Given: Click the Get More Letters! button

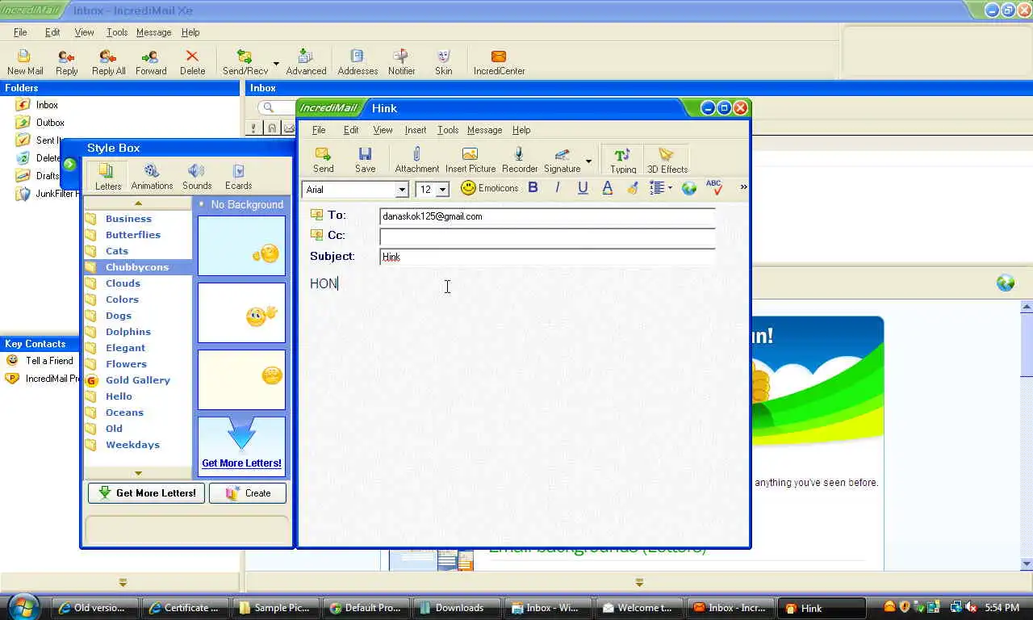Looking at the screenshot, I should [146, 493].
